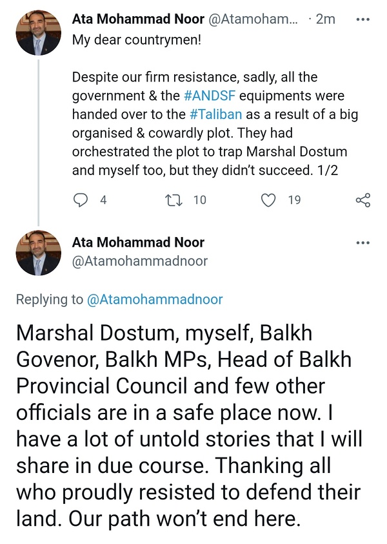387x544 pixels.
Task: Open the @Atamohammadnoor replying-to link
Action: click(155, 299)
